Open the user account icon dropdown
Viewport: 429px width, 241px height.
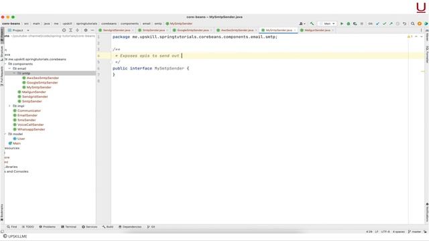coord(302,24)
